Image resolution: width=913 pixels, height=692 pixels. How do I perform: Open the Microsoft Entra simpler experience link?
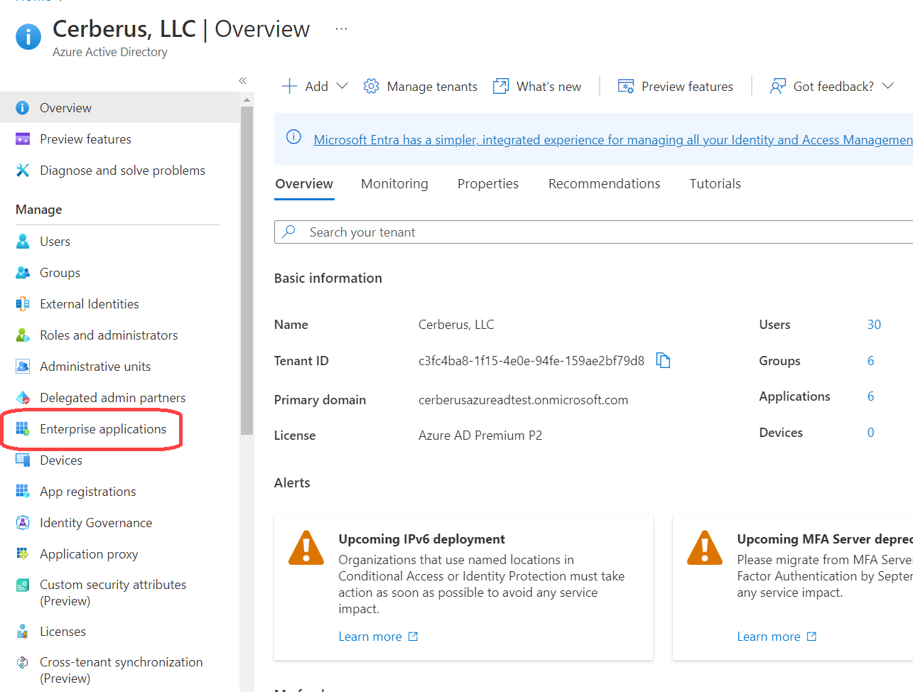tap(613, 140)
